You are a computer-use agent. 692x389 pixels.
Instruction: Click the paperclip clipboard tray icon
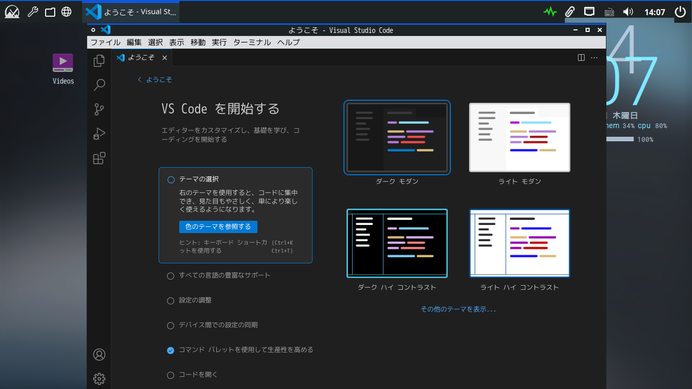click(570, 12)
